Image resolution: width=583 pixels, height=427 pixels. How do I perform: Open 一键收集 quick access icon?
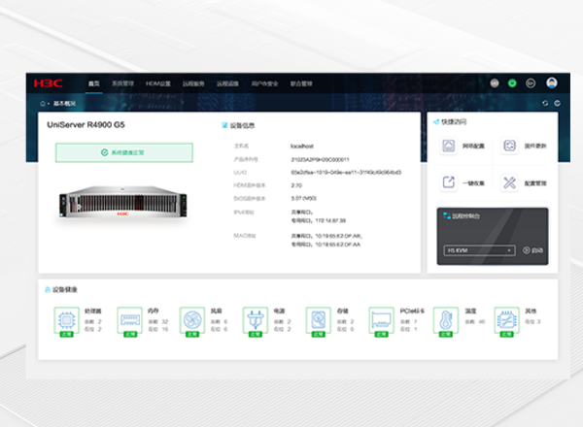[448, 182]
